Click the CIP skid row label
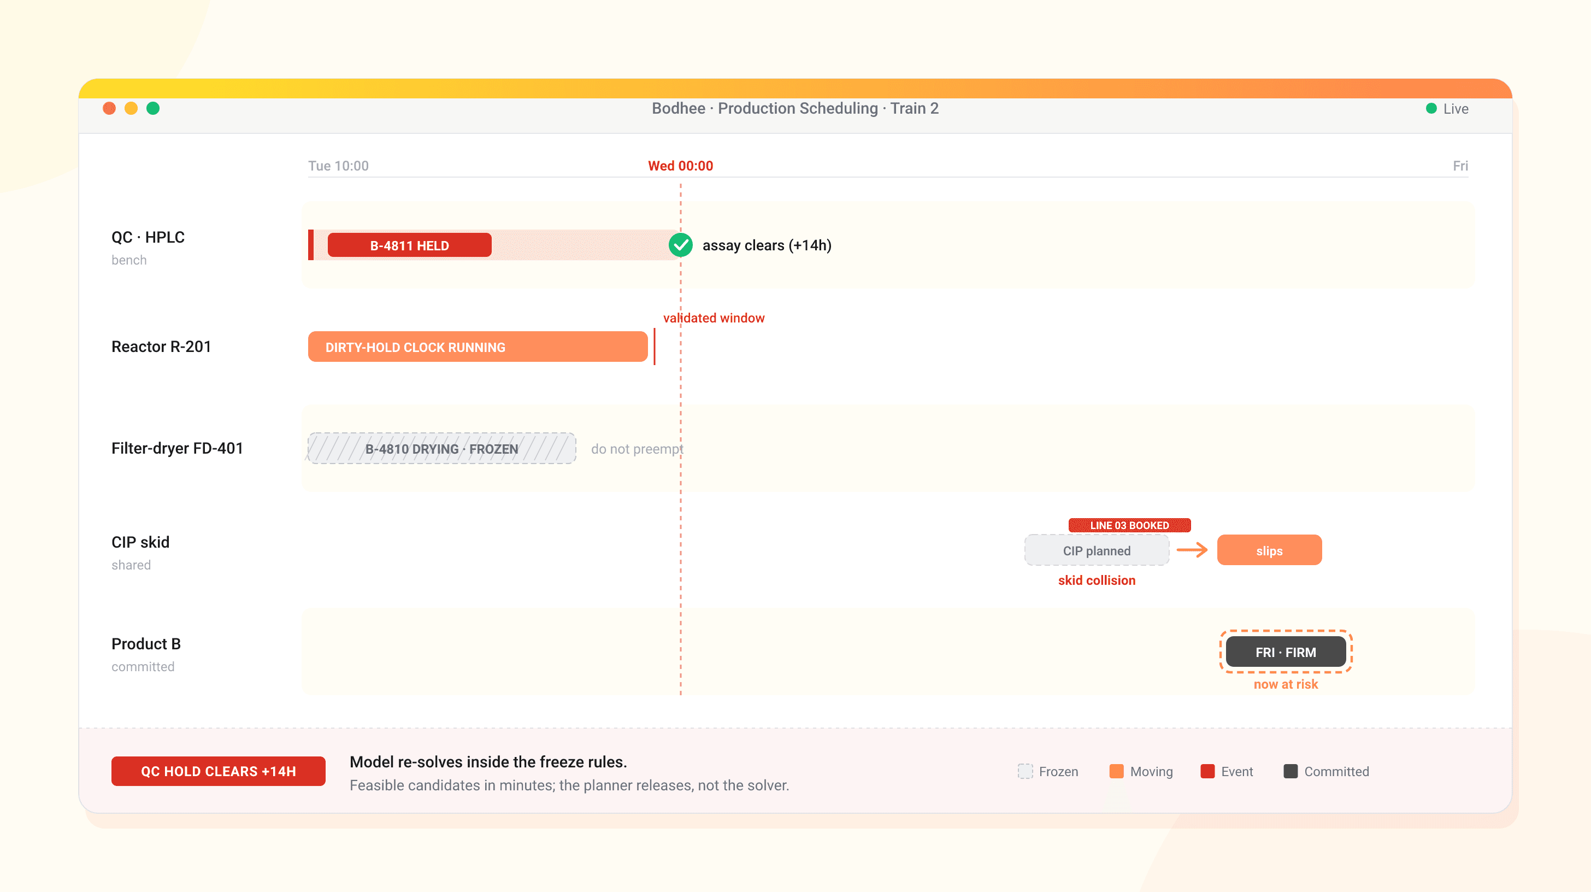This screenshot has height=892, width=1591. pos(140,542)
